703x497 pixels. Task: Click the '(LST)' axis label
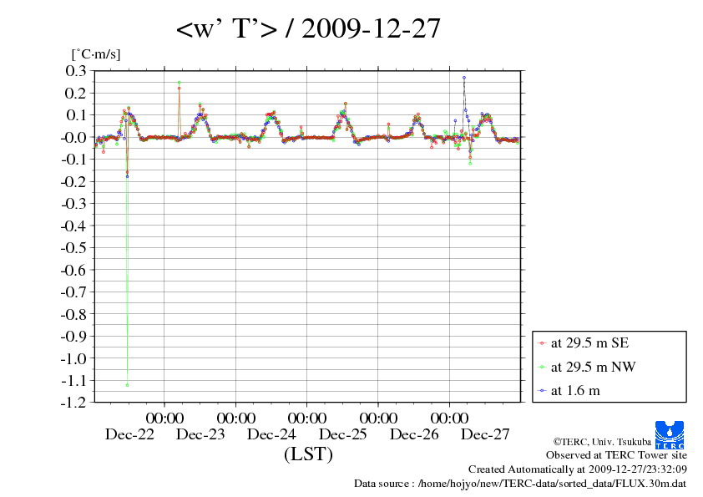308,454
